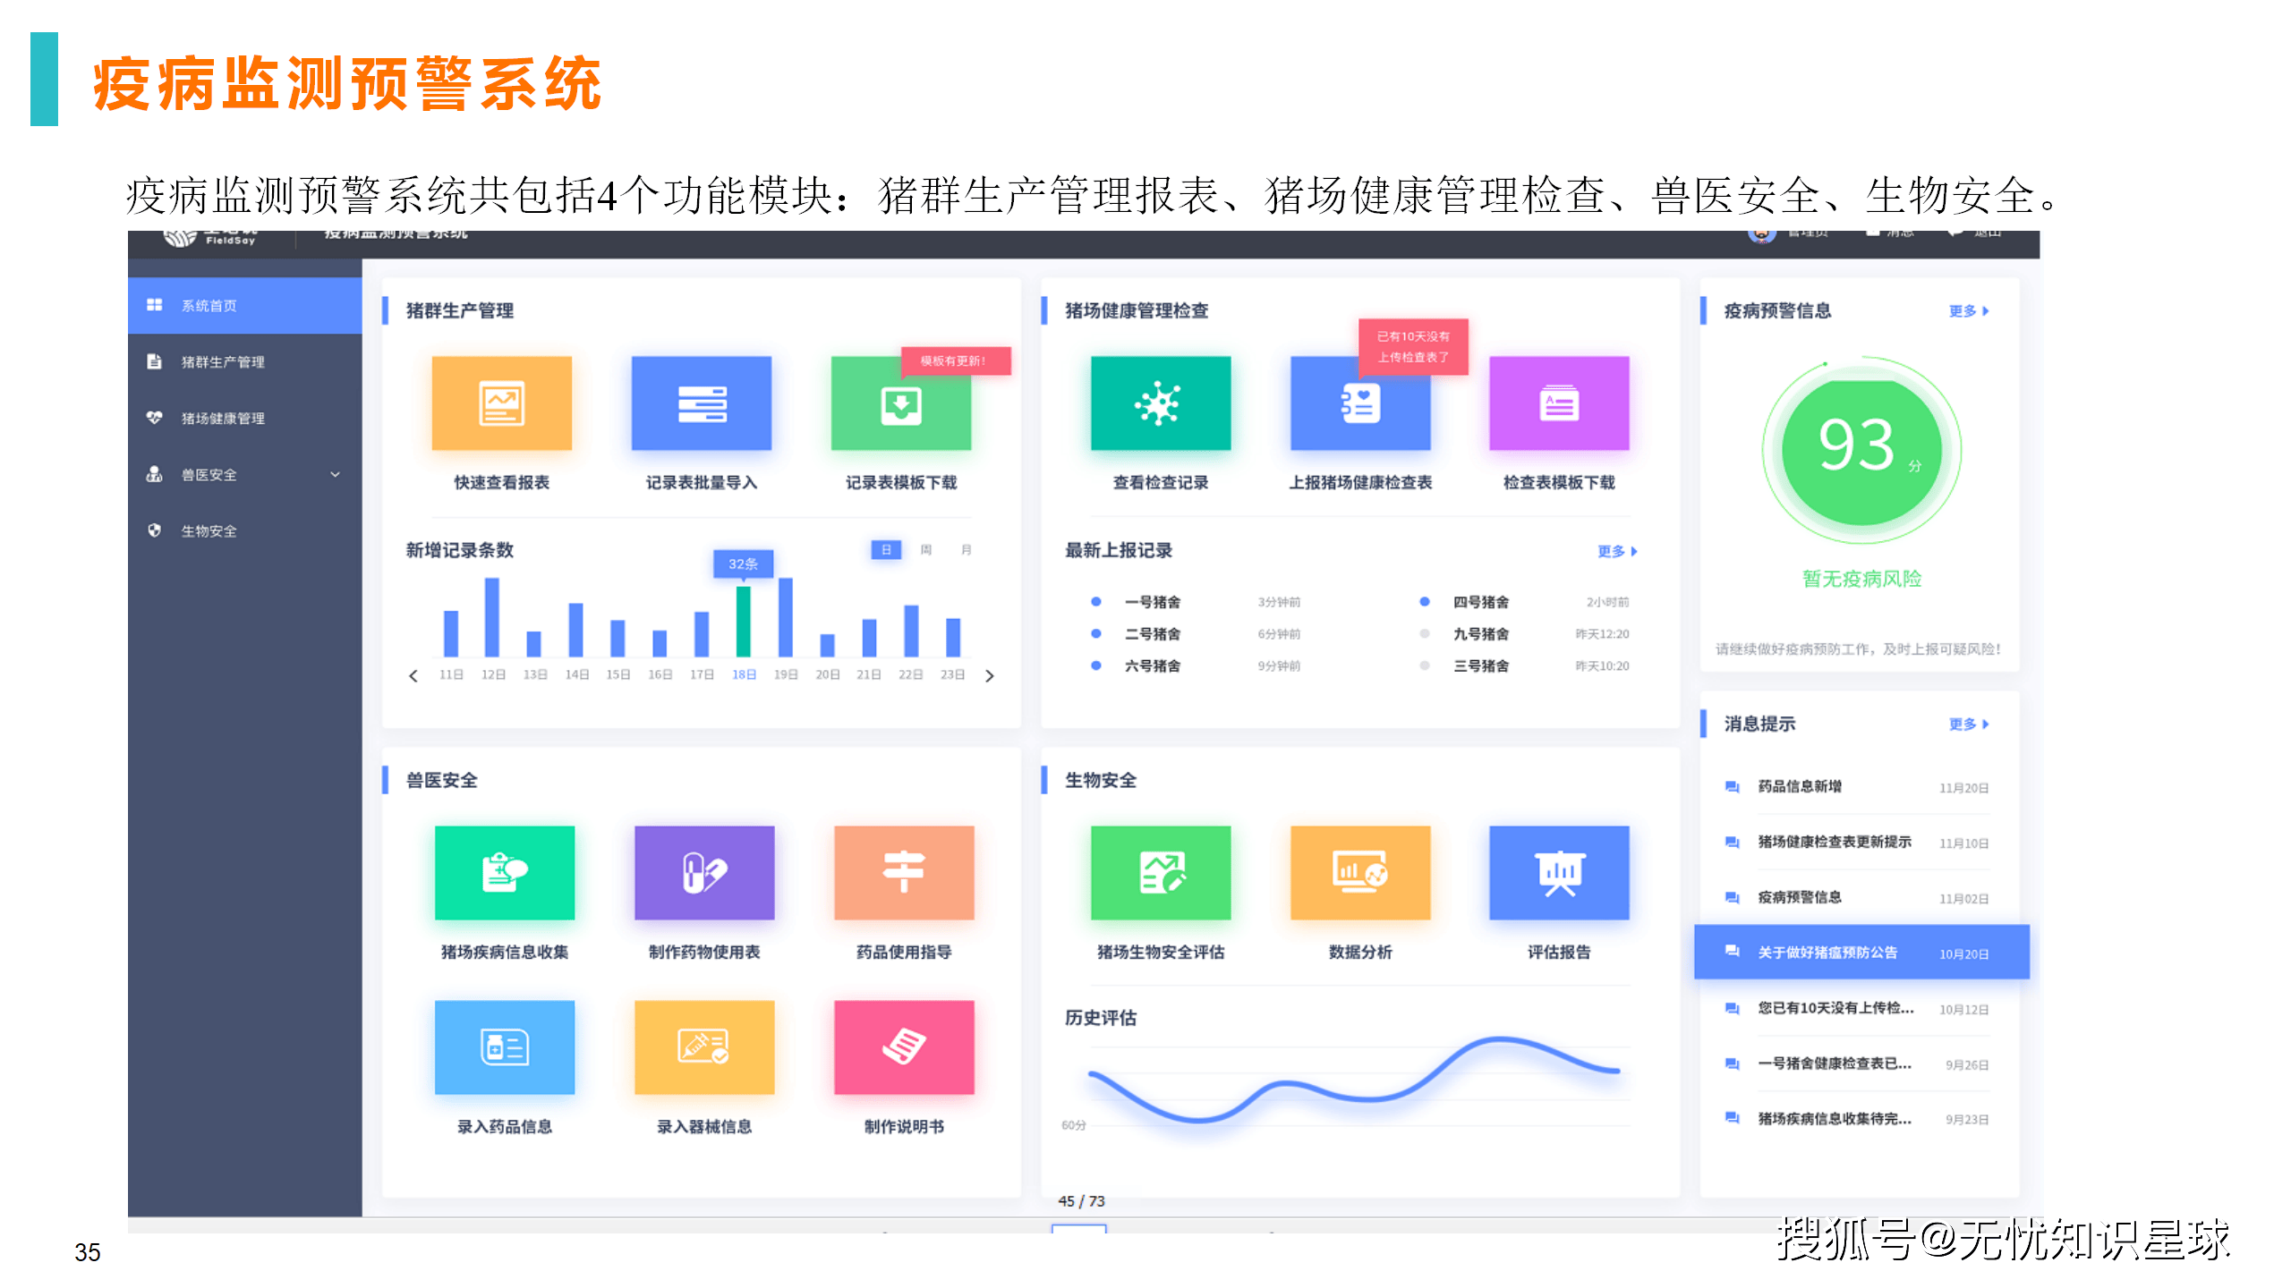2291x1288 pixels.
Task: Click 更多 beside 最新上报记录
Action: point(1616,552)
